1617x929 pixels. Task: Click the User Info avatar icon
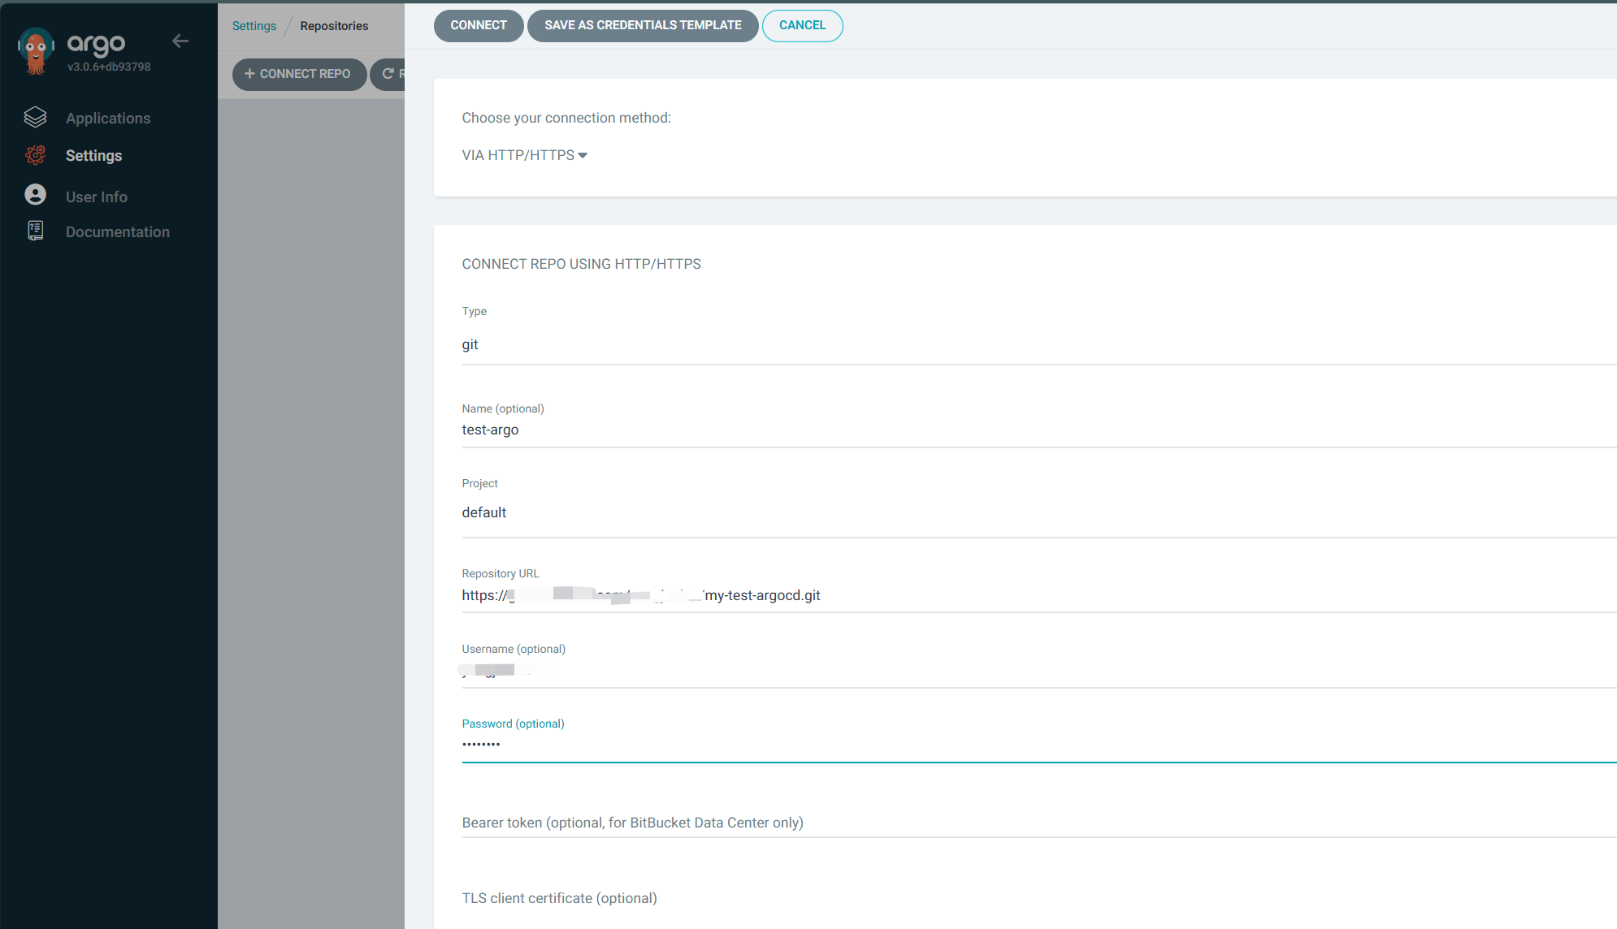[35, 195]
